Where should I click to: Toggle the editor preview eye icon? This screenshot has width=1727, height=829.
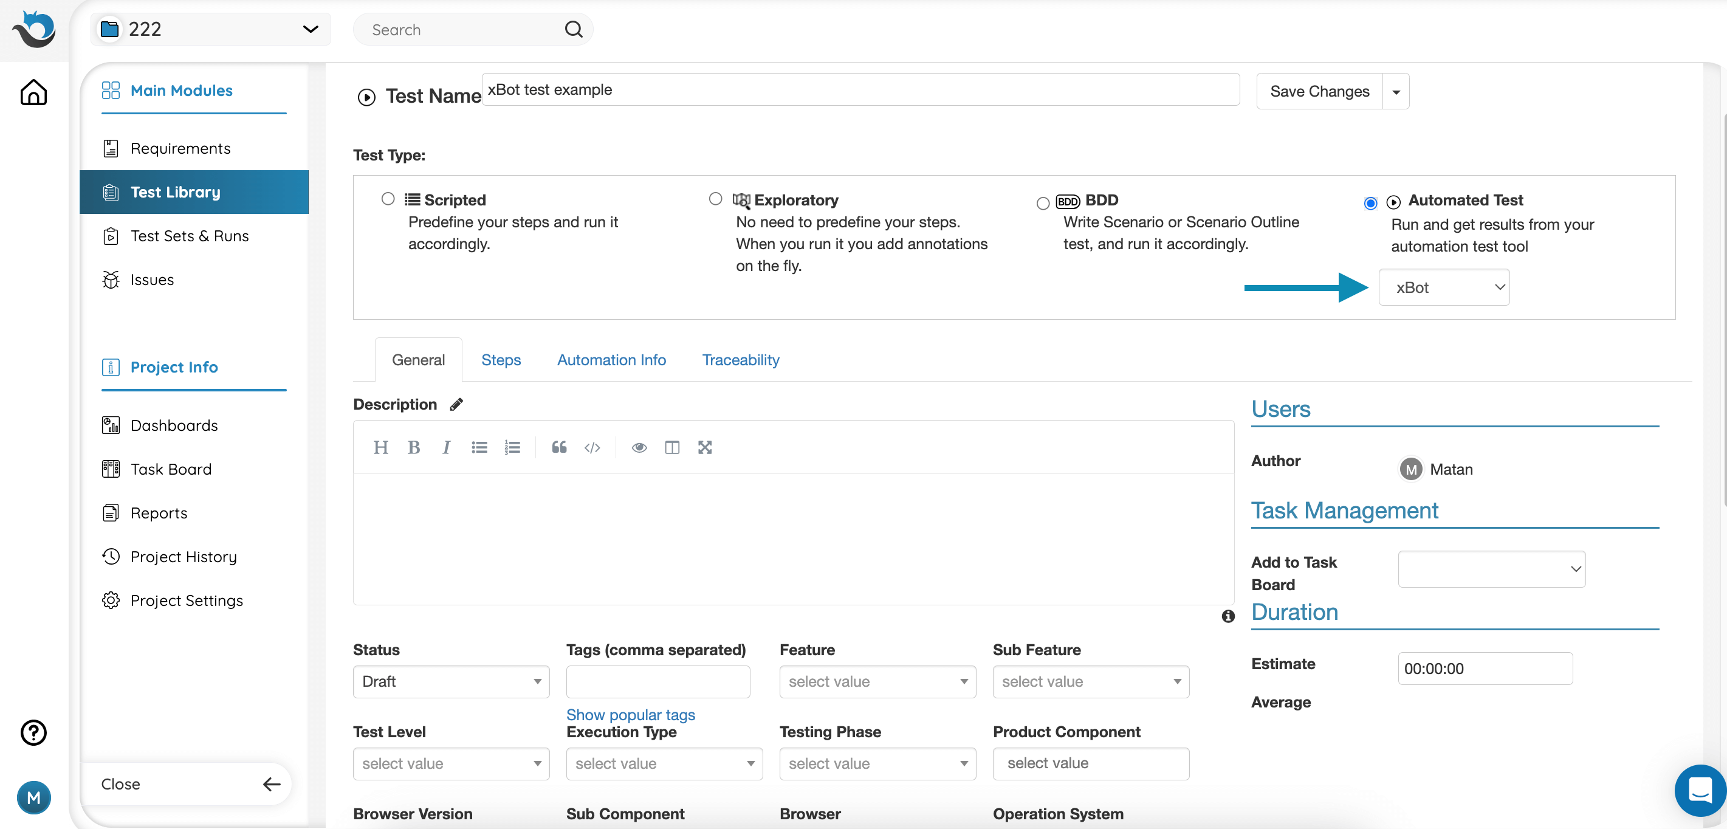(x=639, y=447)
